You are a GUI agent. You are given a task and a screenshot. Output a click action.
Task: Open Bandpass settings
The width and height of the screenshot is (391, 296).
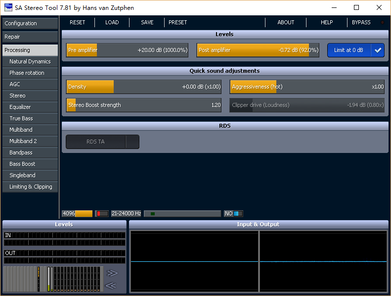[30, 152]
